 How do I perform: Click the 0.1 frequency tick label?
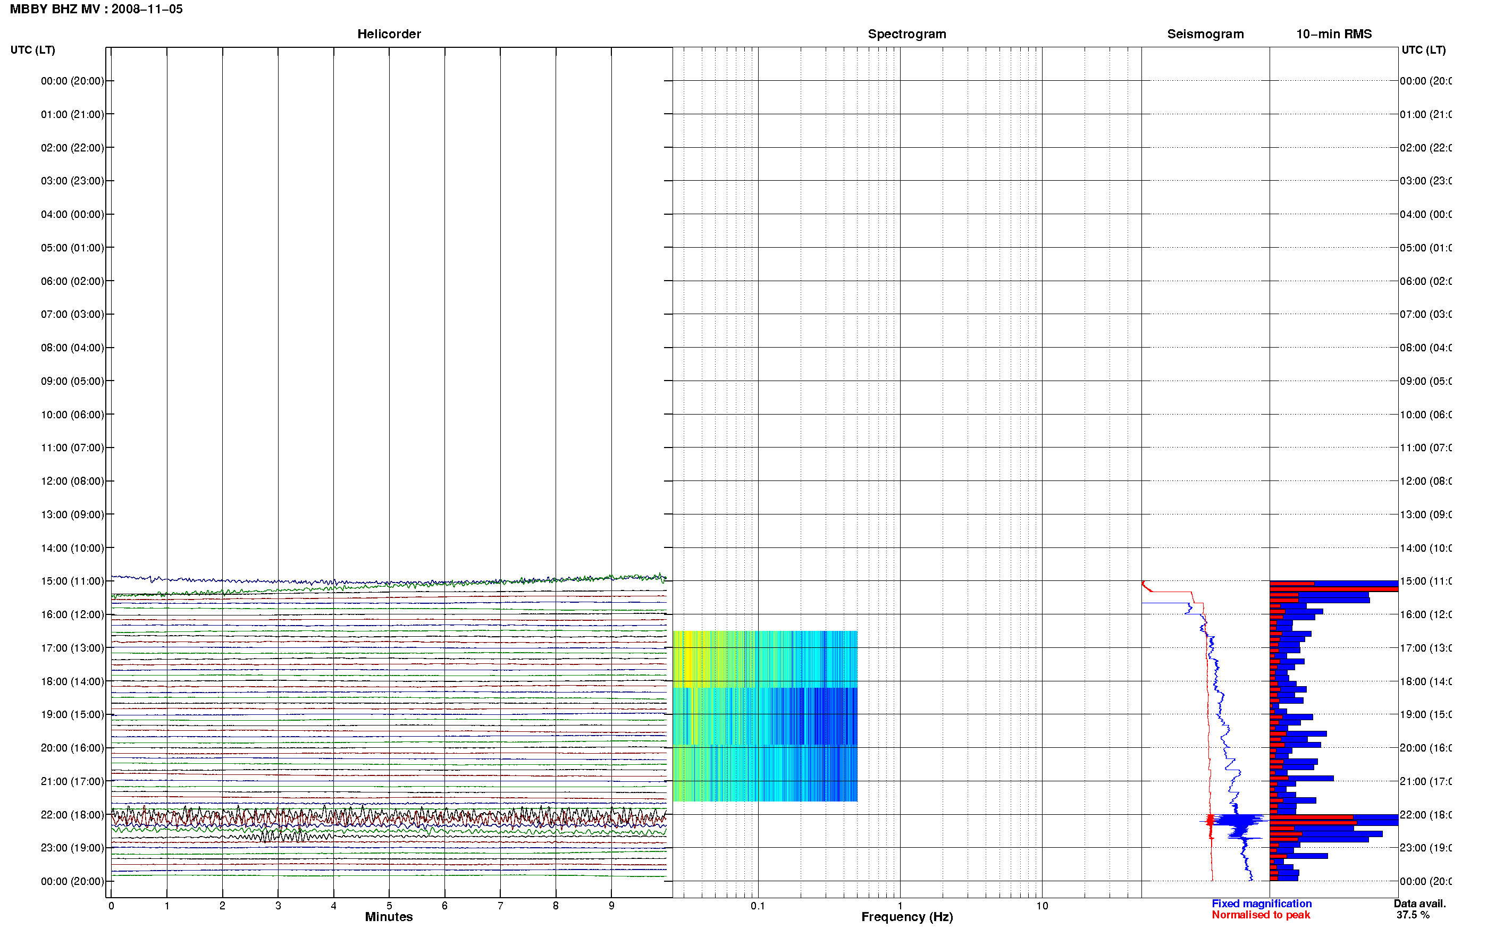758,906
